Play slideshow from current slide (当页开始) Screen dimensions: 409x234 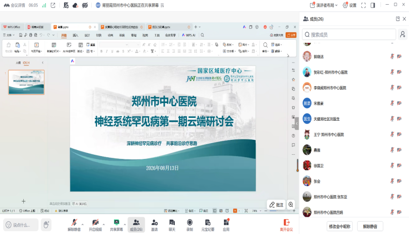(36, 48)
